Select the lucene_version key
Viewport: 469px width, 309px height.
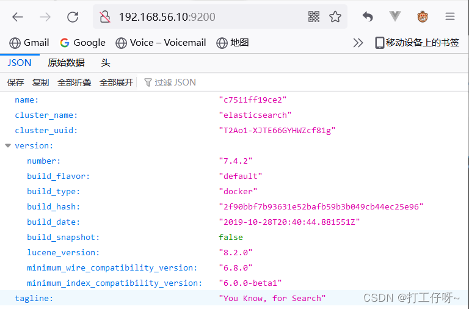63,252
